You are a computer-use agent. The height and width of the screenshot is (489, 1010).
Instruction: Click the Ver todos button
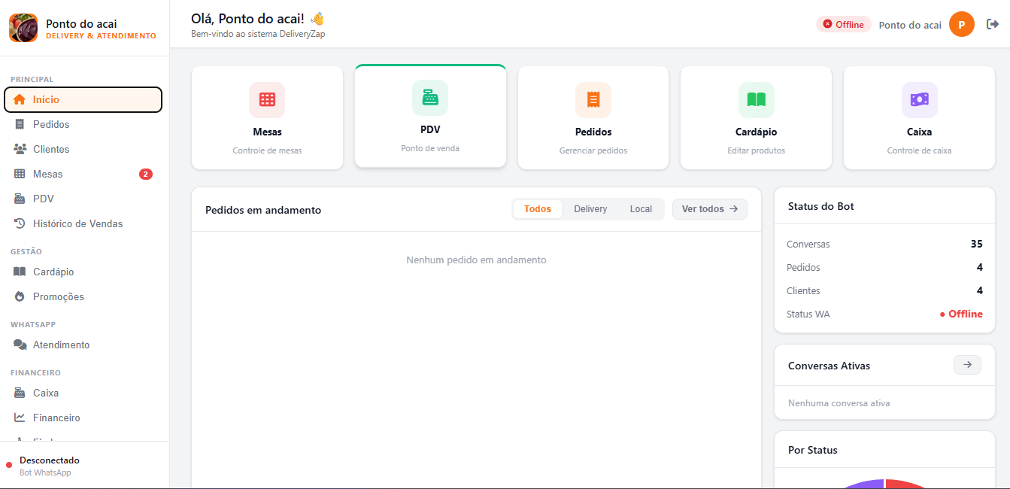click(710, 209)
